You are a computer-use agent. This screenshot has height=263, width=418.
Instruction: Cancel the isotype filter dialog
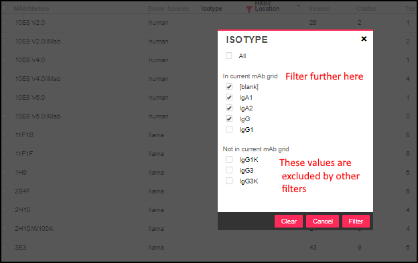pyautogui.click(x=323, y=222)
